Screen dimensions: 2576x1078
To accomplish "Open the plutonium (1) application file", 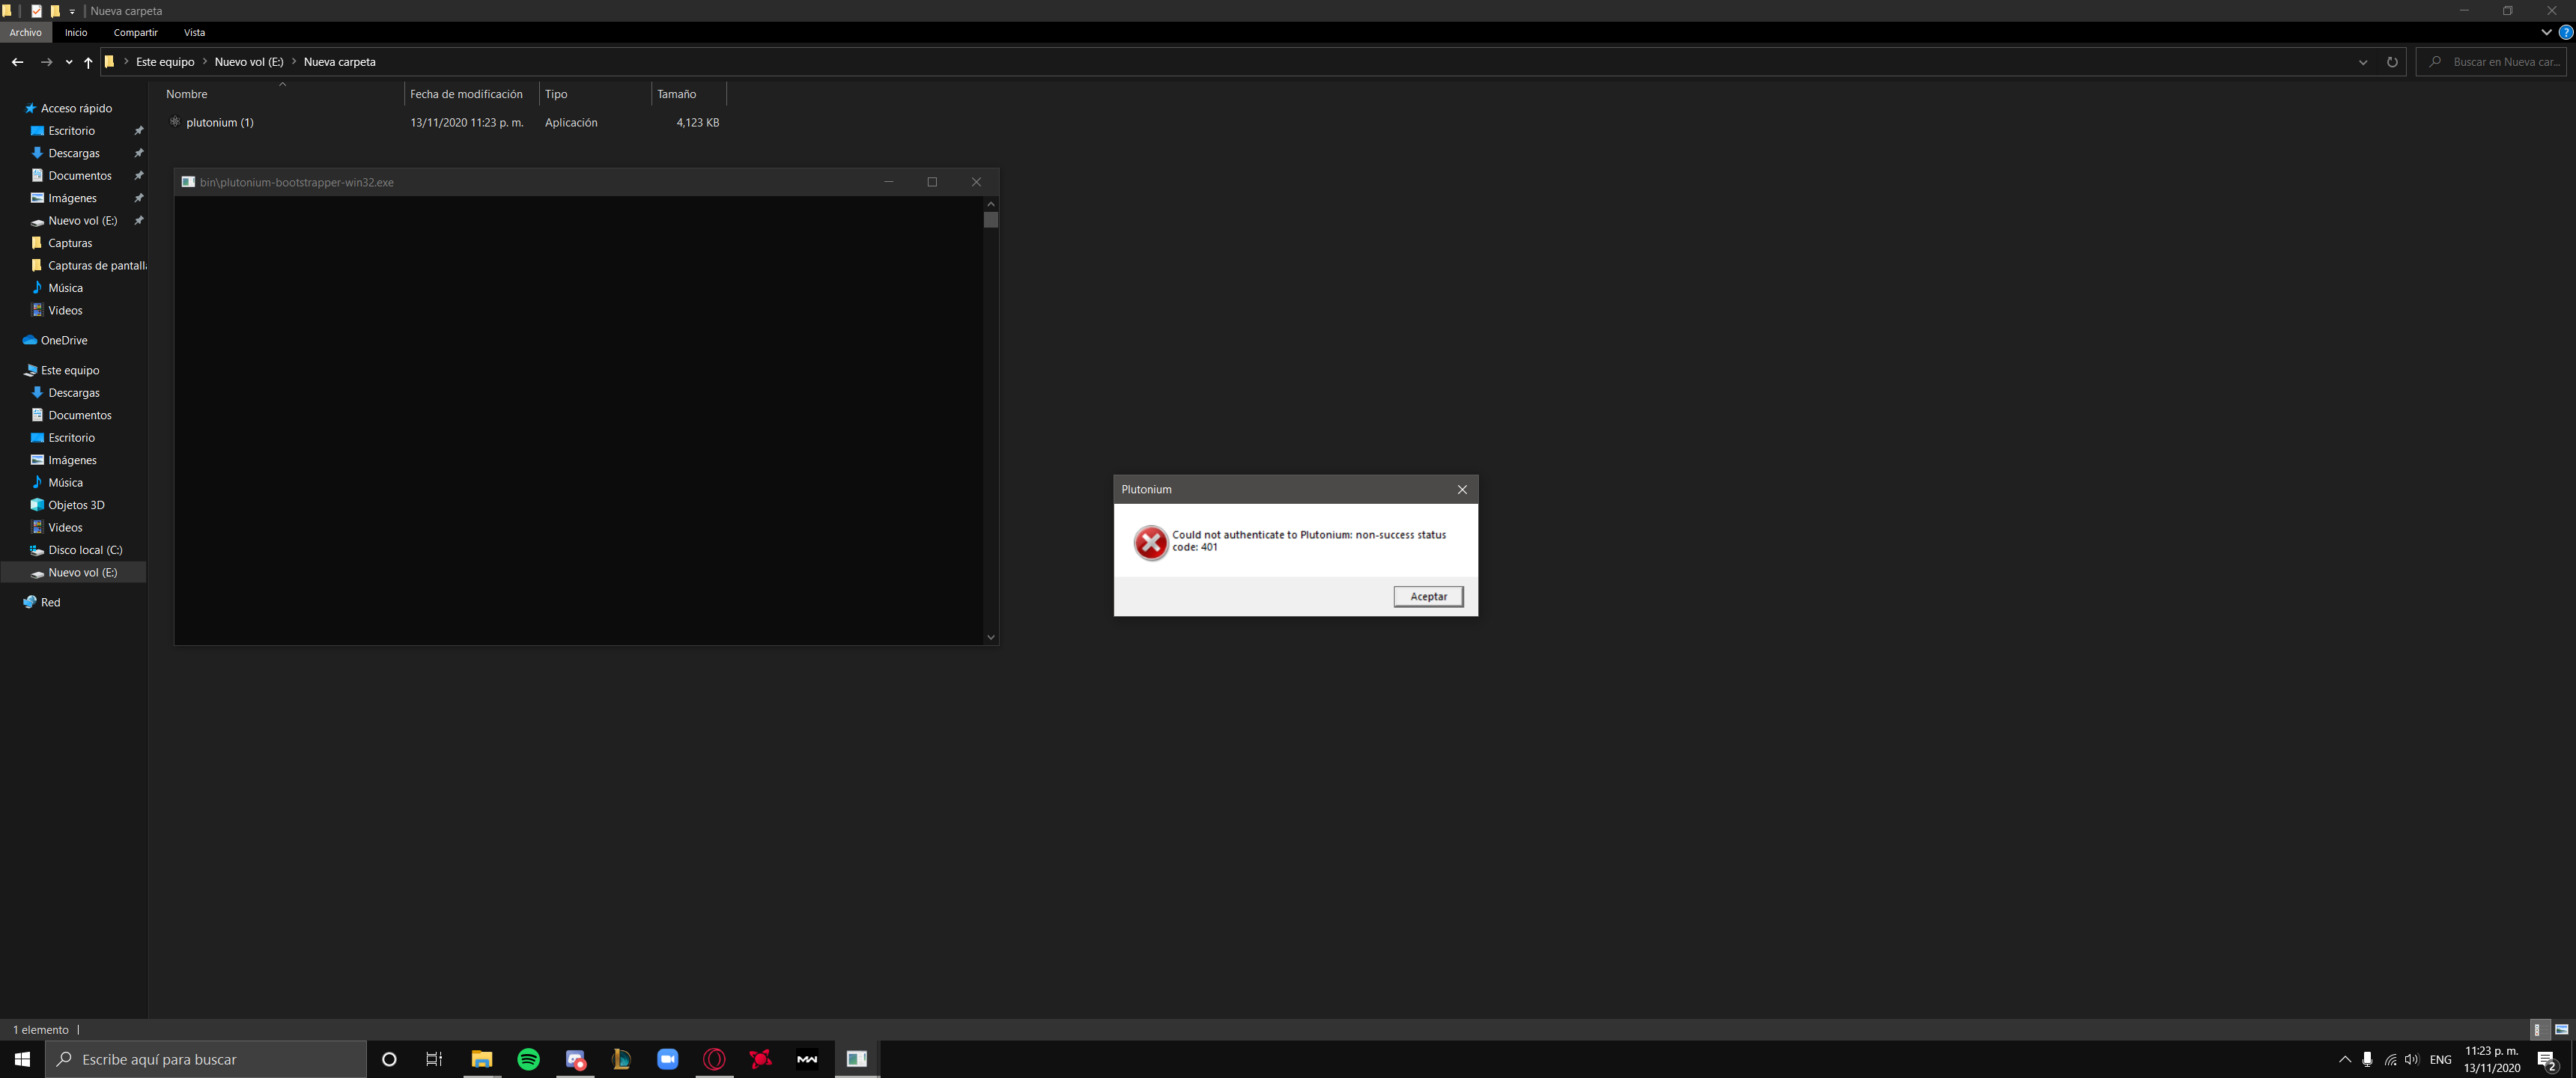I will [x=219, y=122].
